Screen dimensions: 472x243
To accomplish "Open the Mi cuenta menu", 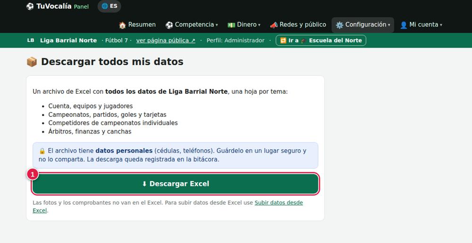I will click(x=421, y=24).
